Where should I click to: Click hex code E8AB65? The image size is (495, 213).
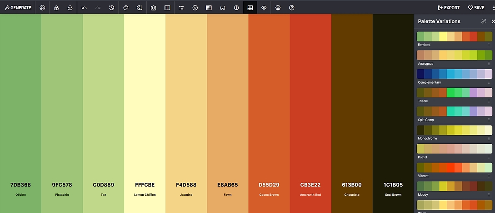[x=228, y=185]
